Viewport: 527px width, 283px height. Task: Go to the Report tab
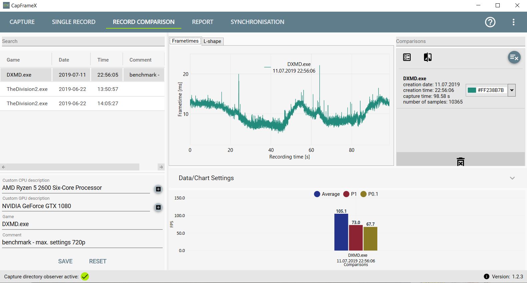click(x=202, y=22)
